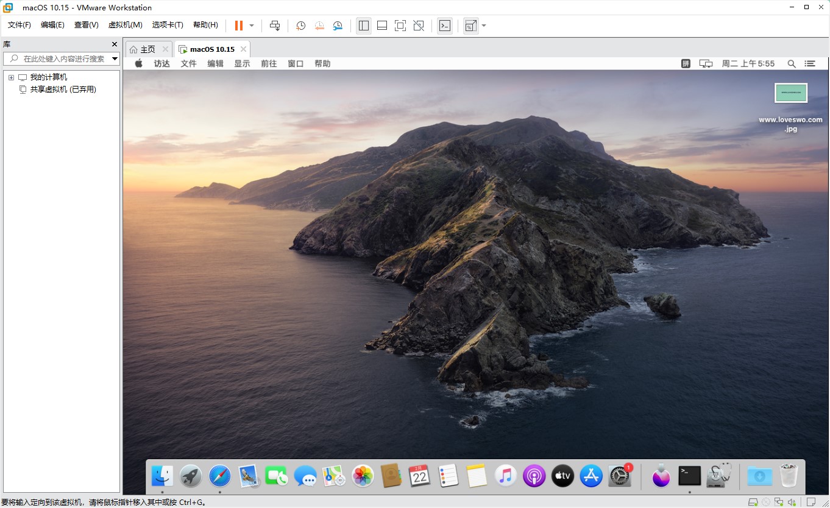Send Ctrl+Alt+Del to the guest
830x508 pixels.
pos(275,25)
